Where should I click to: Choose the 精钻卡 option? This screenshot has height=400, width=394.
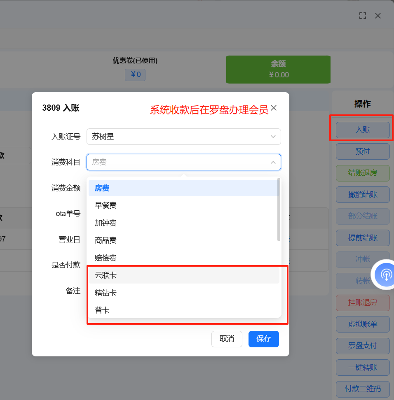click(x=183, y=293)
